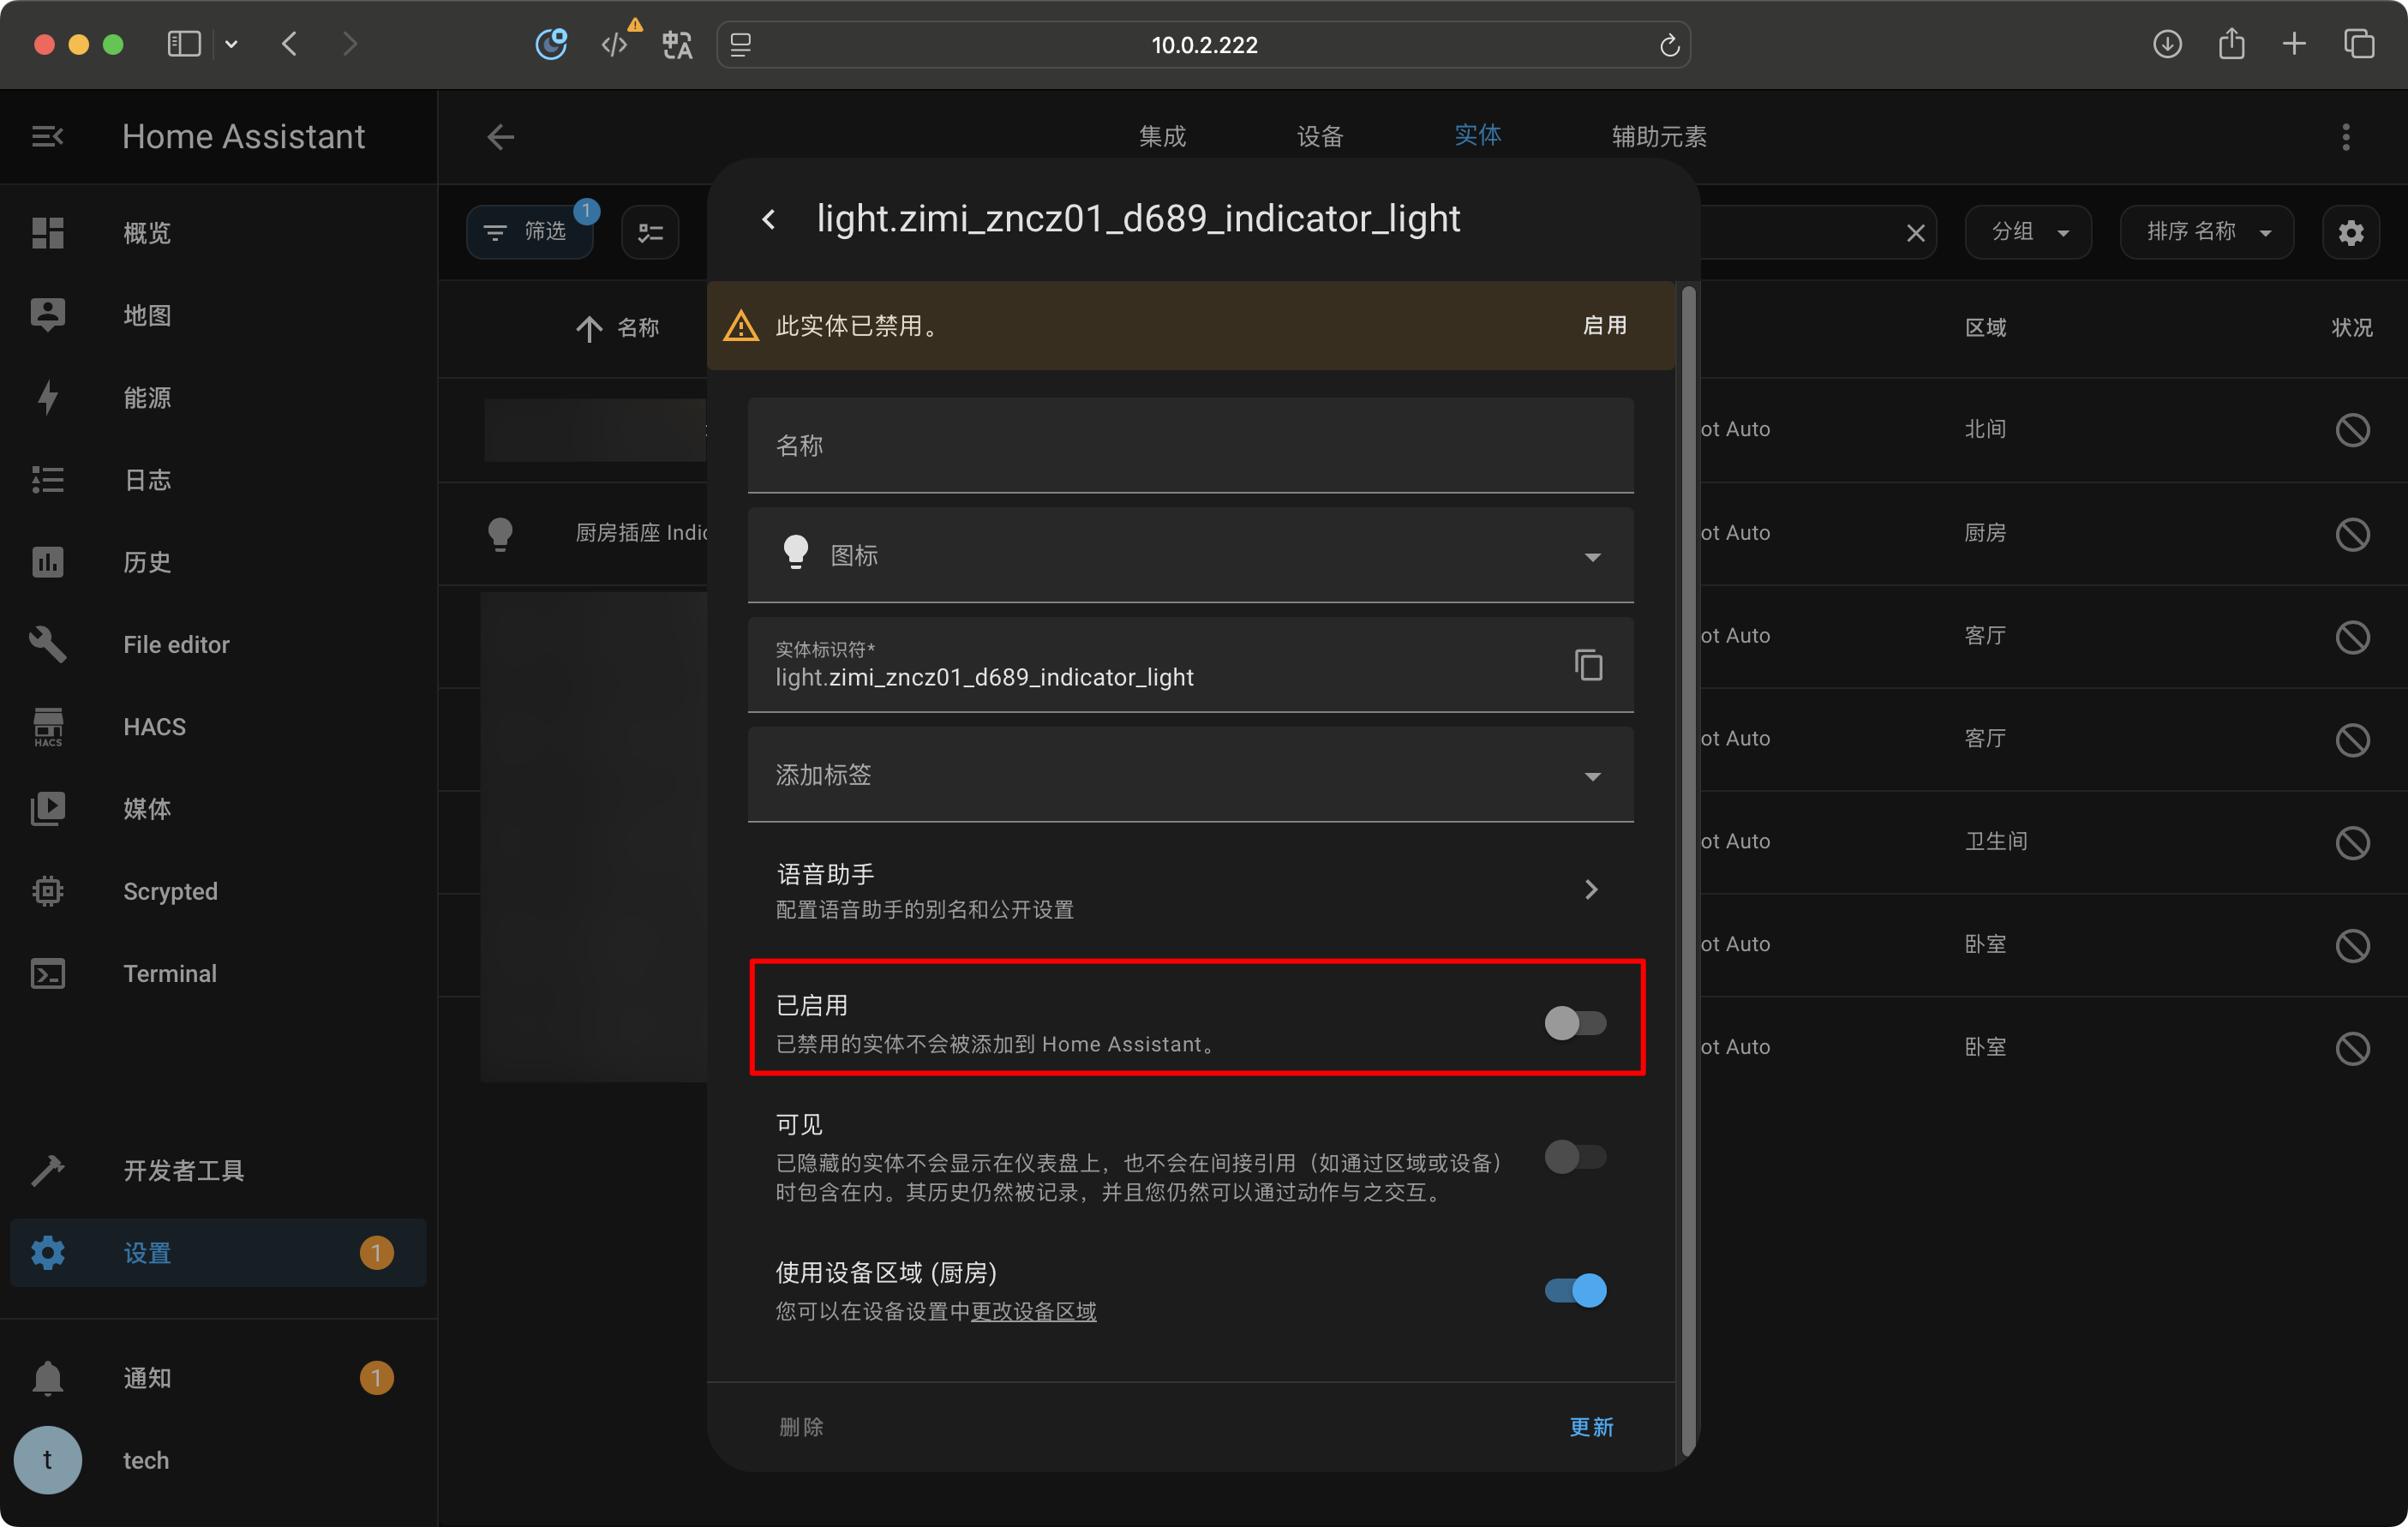Switch to the 集成 integrations tab
Viewport: 2408px width, 1527px height.
pos(1162,136)
